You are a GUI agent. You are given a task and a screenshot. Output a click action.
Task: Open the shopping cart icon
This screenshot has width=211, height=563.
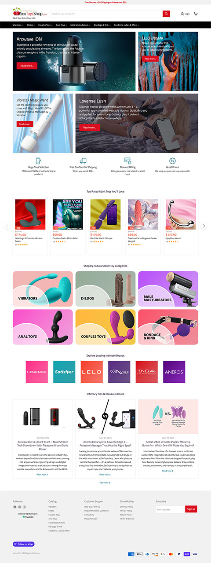click(196, 14)
